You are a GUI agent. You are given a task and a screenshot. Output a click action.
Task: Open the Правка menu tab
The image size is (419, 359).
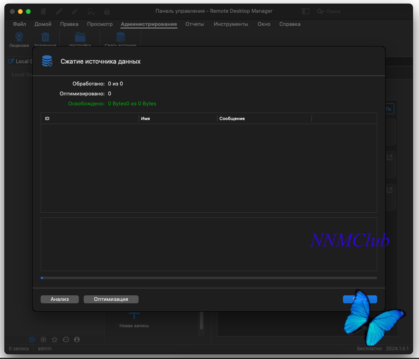(x=69, y=24)
